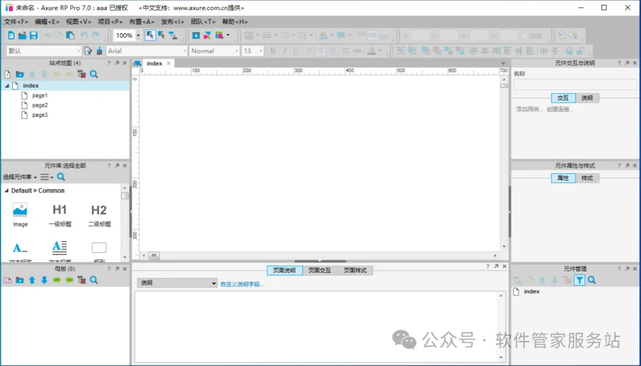Viewport: 641px width, 366px height.
Task: Search the widget library with the magnifier
Action: tap(61, 177)
